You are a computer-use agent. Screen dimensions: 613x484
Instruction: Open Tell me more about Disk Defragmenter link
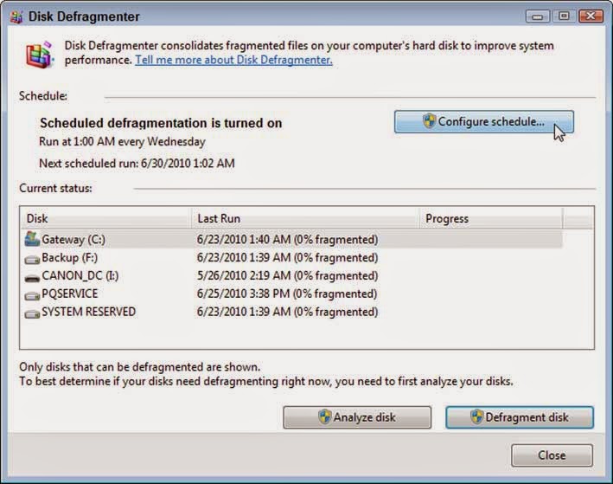[233, 60]
